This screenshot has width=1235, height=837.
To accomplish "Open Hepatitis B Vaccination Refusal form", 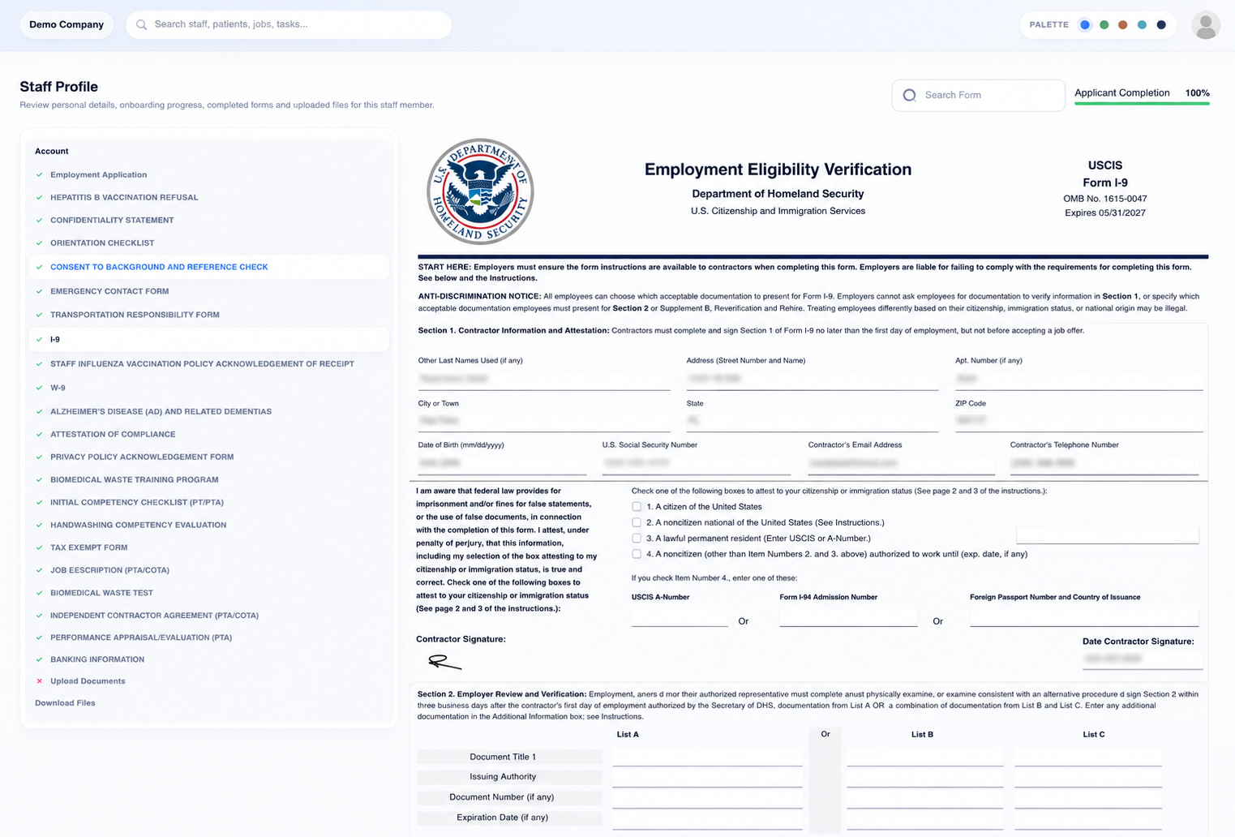I will tap(124, 197).
